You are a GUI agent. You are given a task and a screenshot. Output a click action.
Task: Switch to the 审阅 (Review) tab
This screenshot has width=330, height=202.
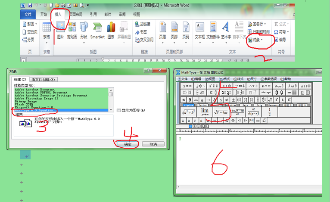(122, 14)
